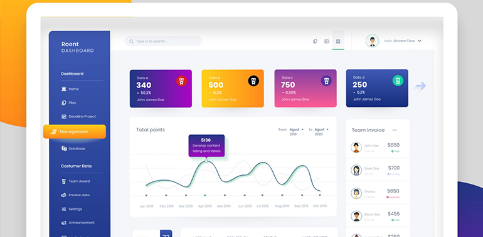483x237 pixels.
Task: Open the 'to' Agust 2020 date dropdown
Action: tap(321, 132)
